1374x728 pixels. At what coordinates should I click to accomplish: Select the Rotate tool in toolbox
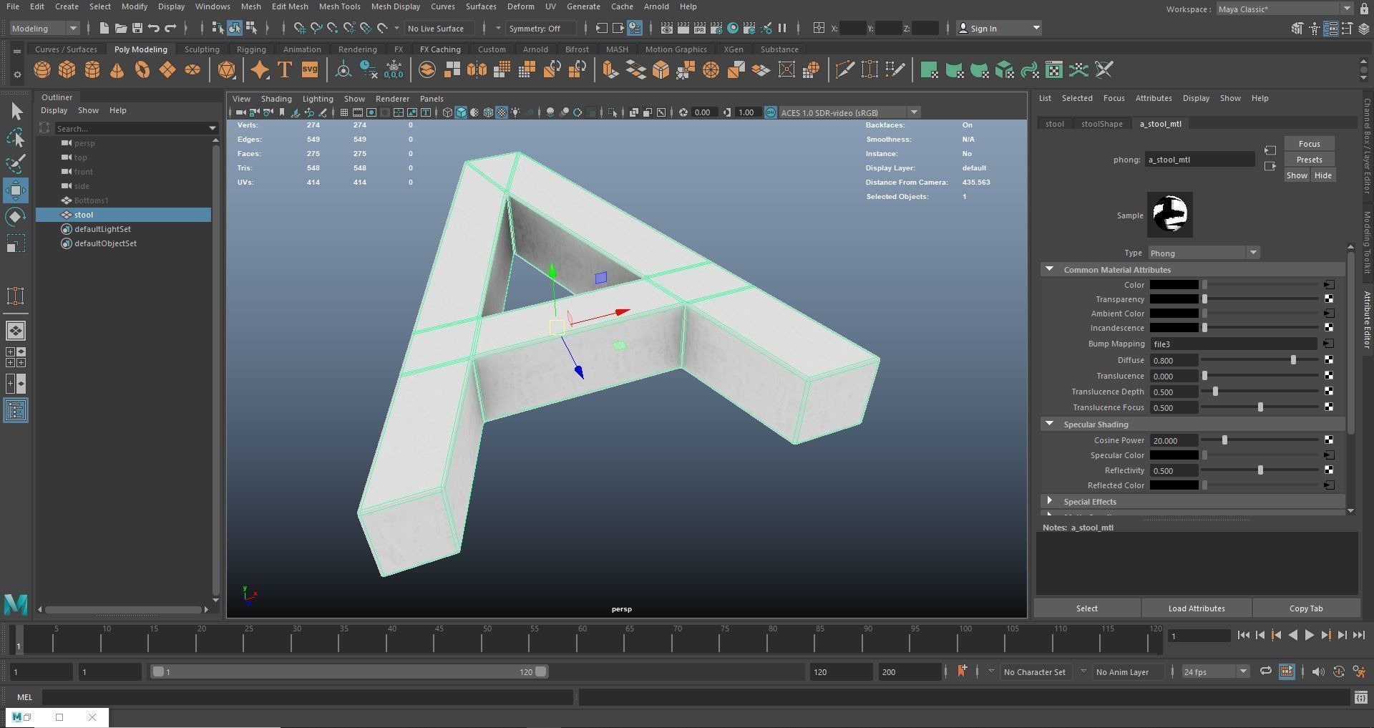[x=16, y=217]
